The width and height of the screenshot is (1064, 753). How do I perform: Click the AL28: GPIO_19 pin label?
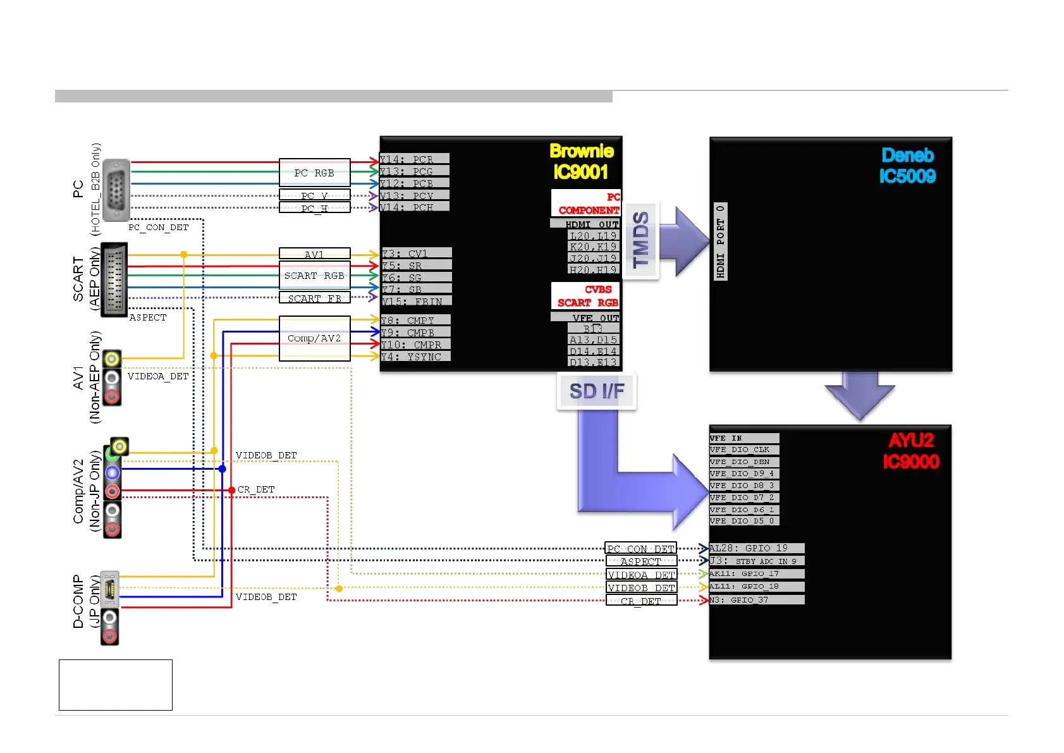click(x=757, y=548)
